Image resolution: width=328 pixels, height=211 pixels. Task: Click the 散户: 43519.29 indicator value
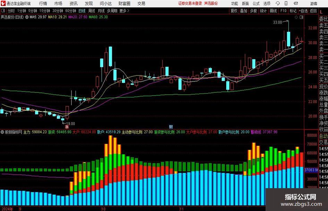[109, 132]
